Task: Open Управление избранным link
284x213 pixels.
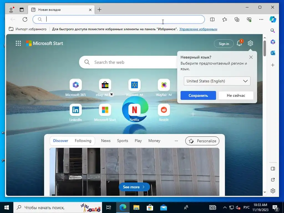Action: pos(198,29)
